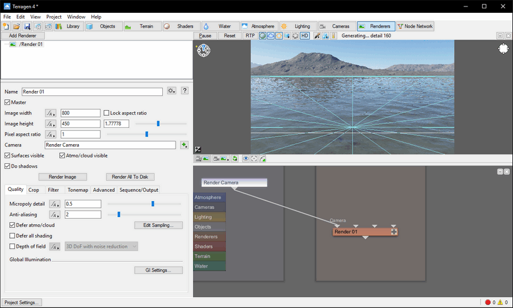
Task: Click the Add Renderer button
Action: (22, 36)
